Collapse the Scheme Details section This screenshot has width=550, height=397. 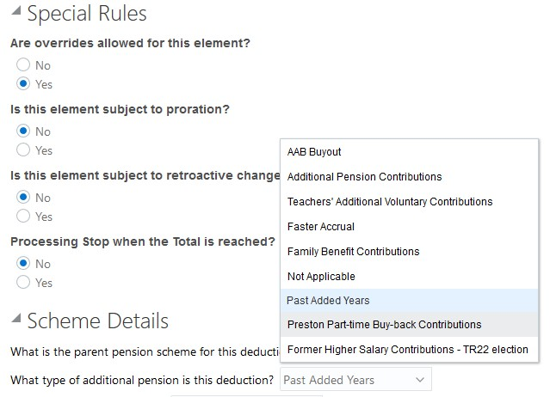click(16, 322)
